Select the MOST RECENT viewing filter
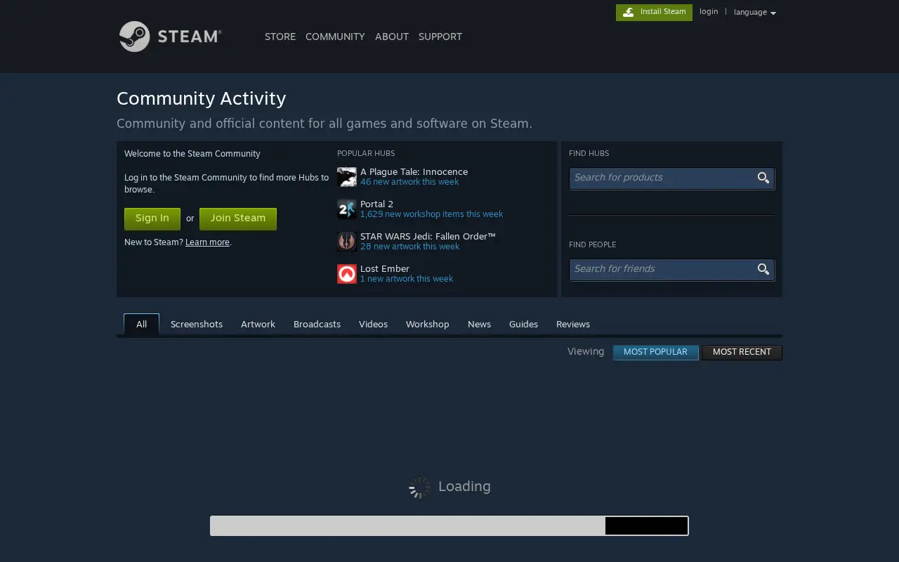This screenshot has width=899, height=562. coord(742,352)
